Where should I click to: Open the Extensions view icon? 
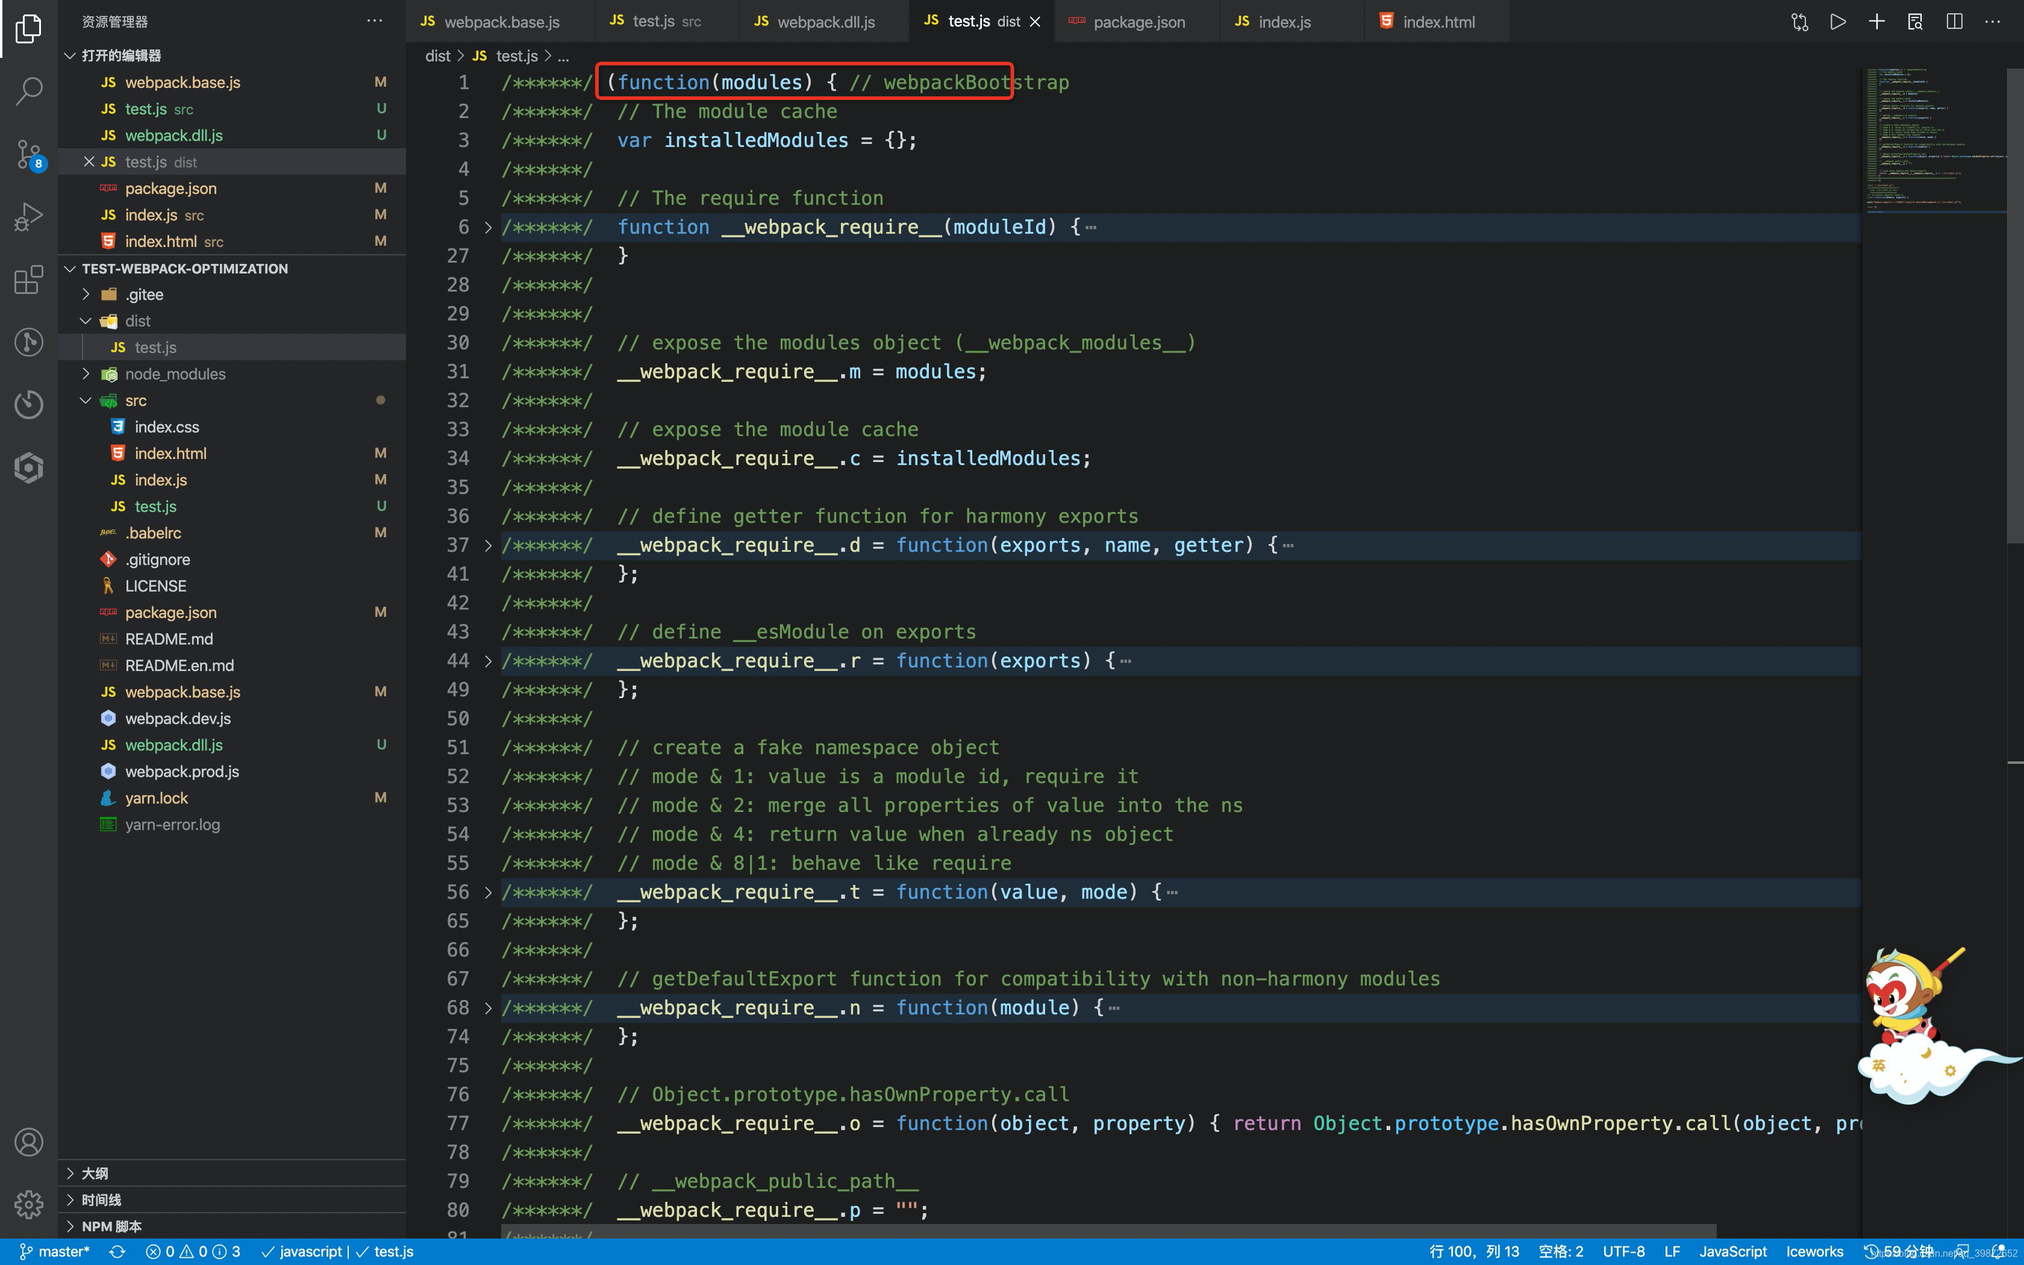click(x=28, y=280)
